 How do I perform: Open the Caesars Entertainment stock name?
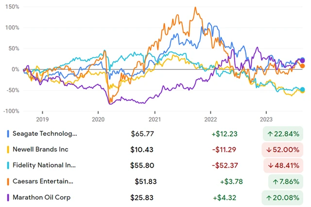(x=45, y=181)
